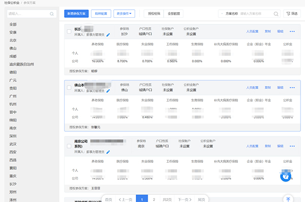Click the 新增参保方案 button
Screen dimensions: 305x202
pyautogui.click(x=76, y=14)
